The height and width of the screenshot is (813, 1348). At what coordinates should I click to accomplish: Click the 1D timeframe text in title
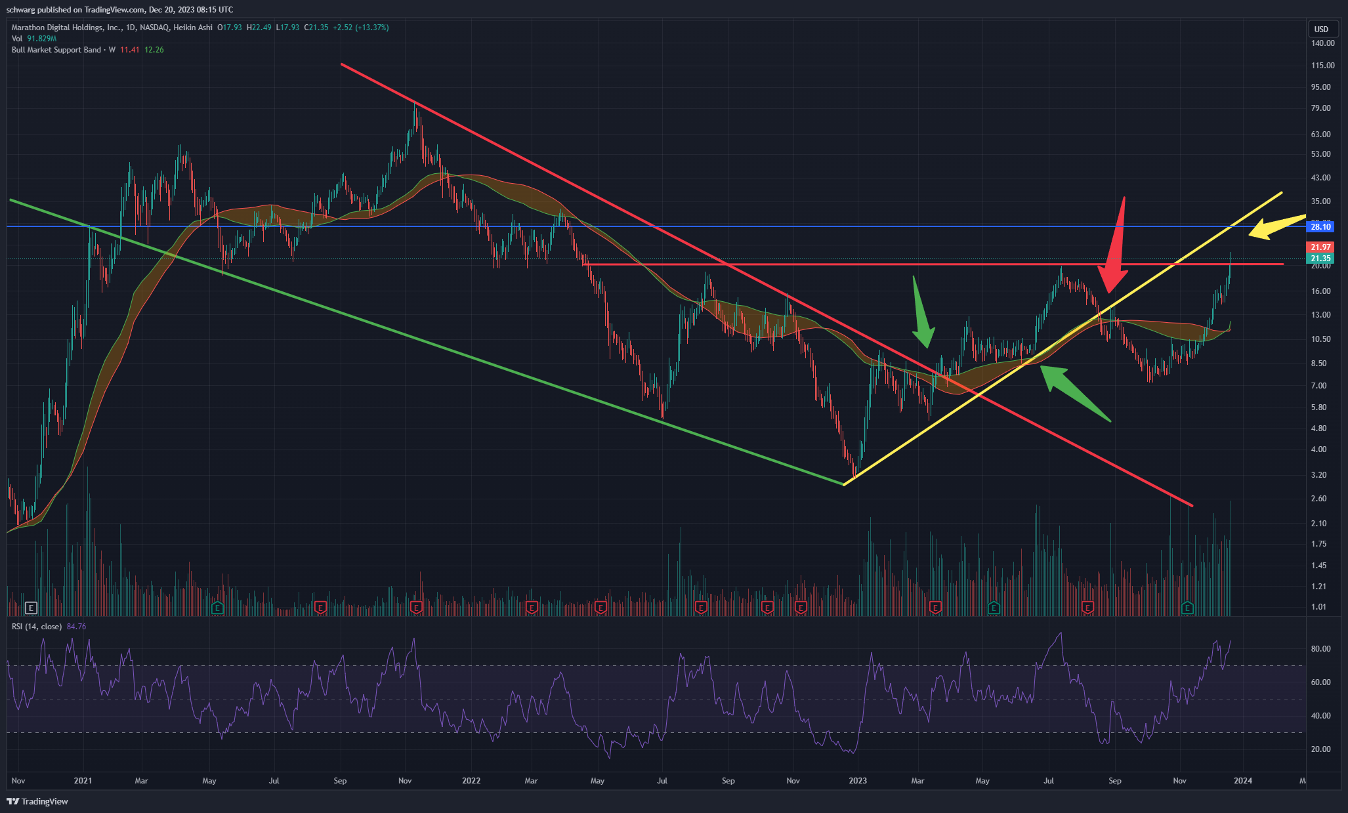[x=130, y=28]
